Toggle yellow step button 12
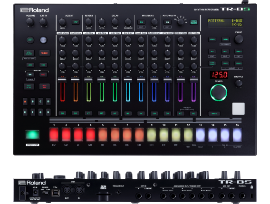270x204 pixels. tap(188, 135)
